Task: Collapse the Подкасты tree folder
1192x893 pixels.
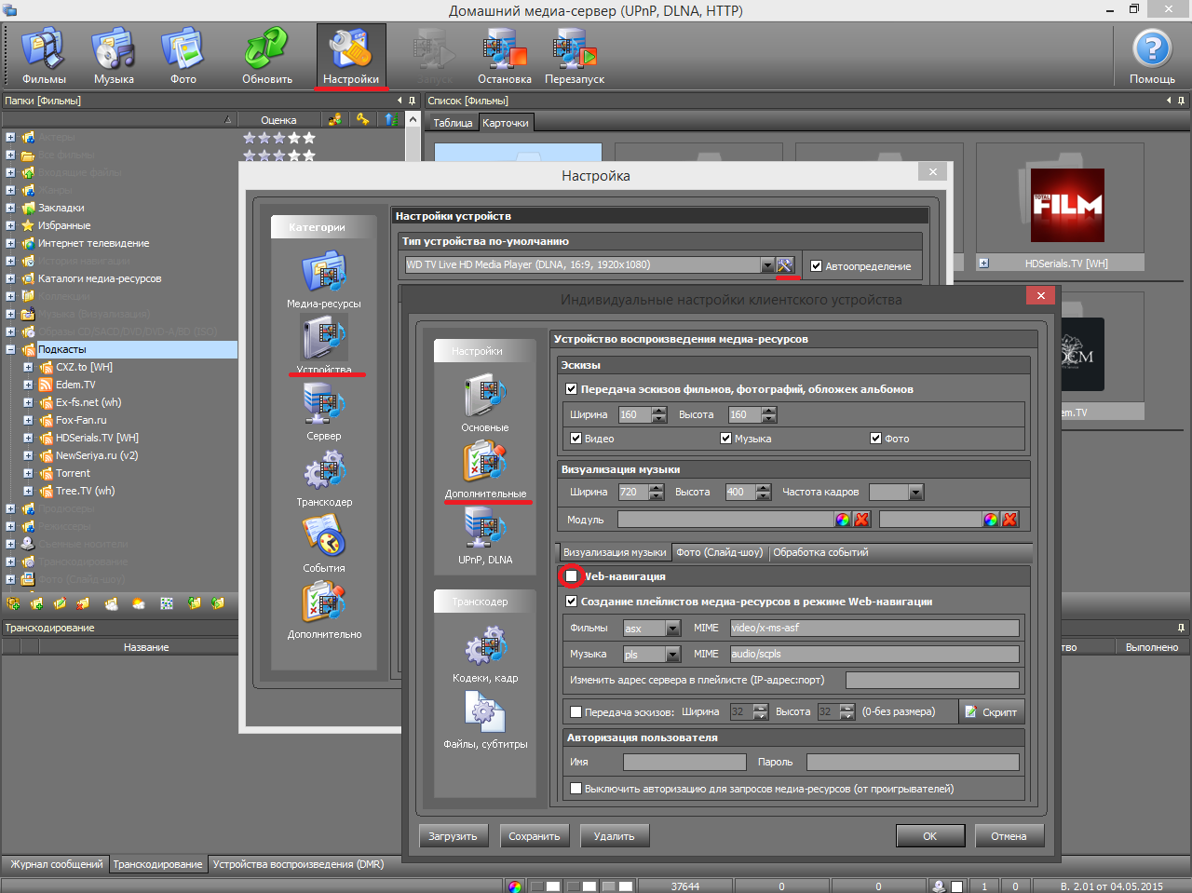Action: (11, 350)
